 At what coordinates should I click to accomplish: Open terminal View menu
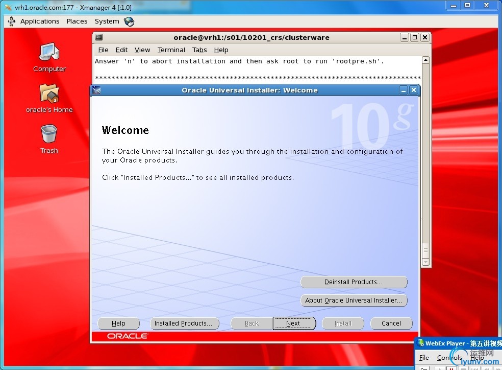tap(142, 50)
